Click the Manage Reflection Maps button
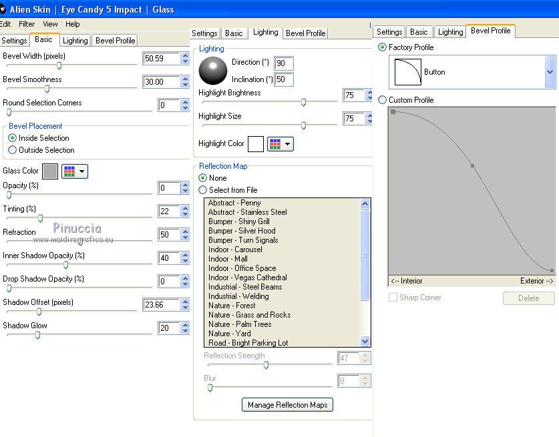This screenshot has height=437, width=559. pos(287,405)
